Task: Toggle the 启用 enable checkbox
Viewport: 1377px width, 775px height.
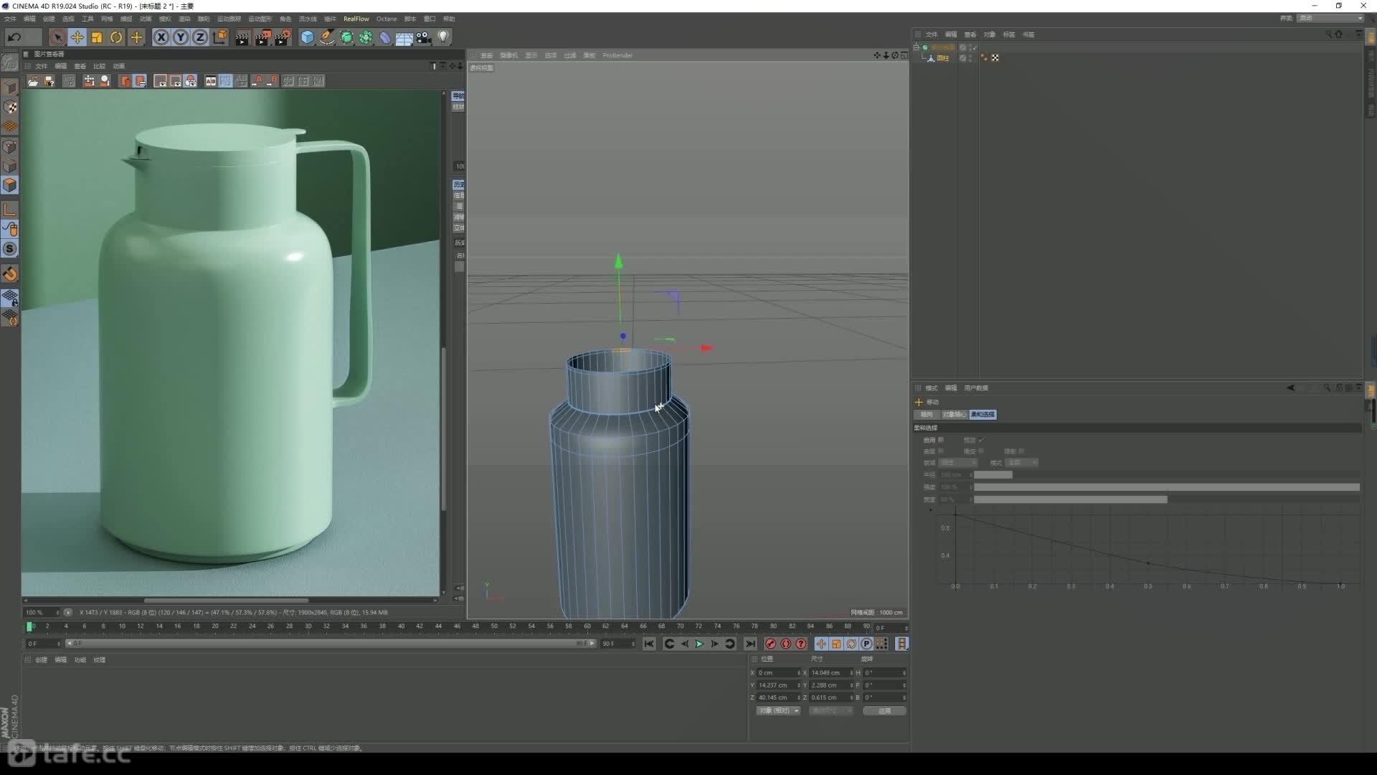Action: click(x=941, y=440)
